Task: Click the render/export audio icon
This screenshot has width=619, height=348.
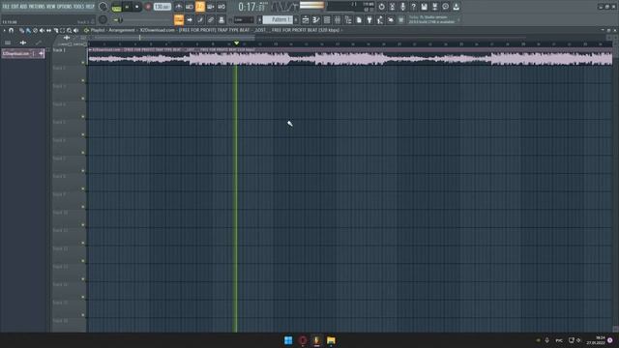Action: pyautogui.click(x=434, y=7)
